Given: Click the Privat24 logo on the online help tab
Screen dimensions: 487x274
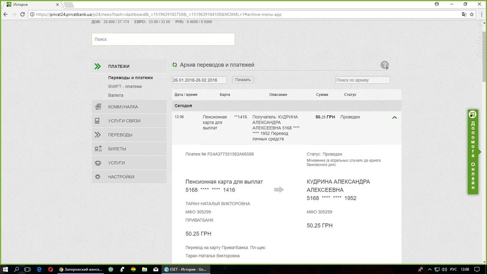Looking at the screenshot, I should coord(473,114).
